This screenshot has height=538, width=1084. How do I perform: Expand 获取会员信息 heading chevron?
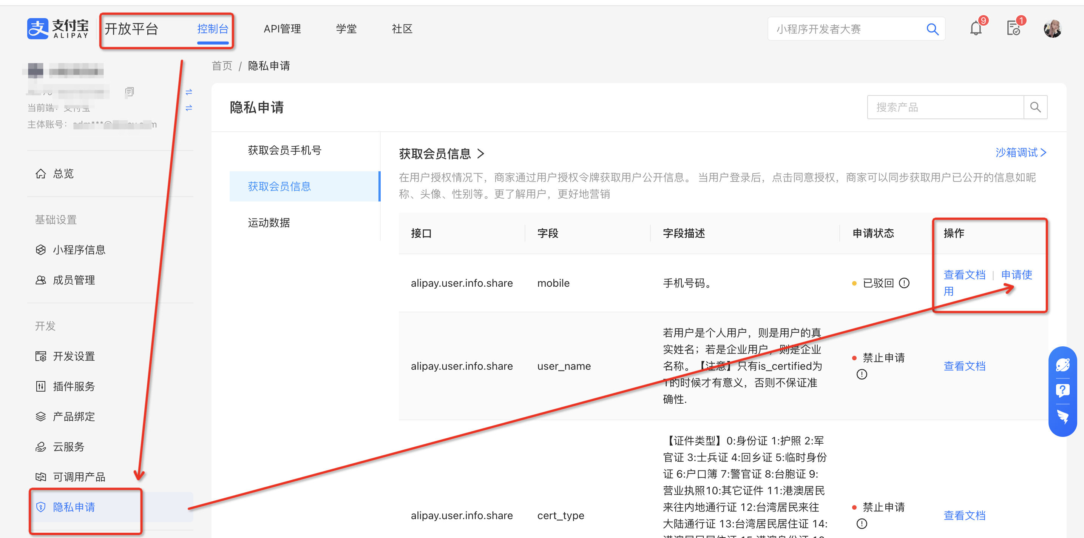point(481,154)
